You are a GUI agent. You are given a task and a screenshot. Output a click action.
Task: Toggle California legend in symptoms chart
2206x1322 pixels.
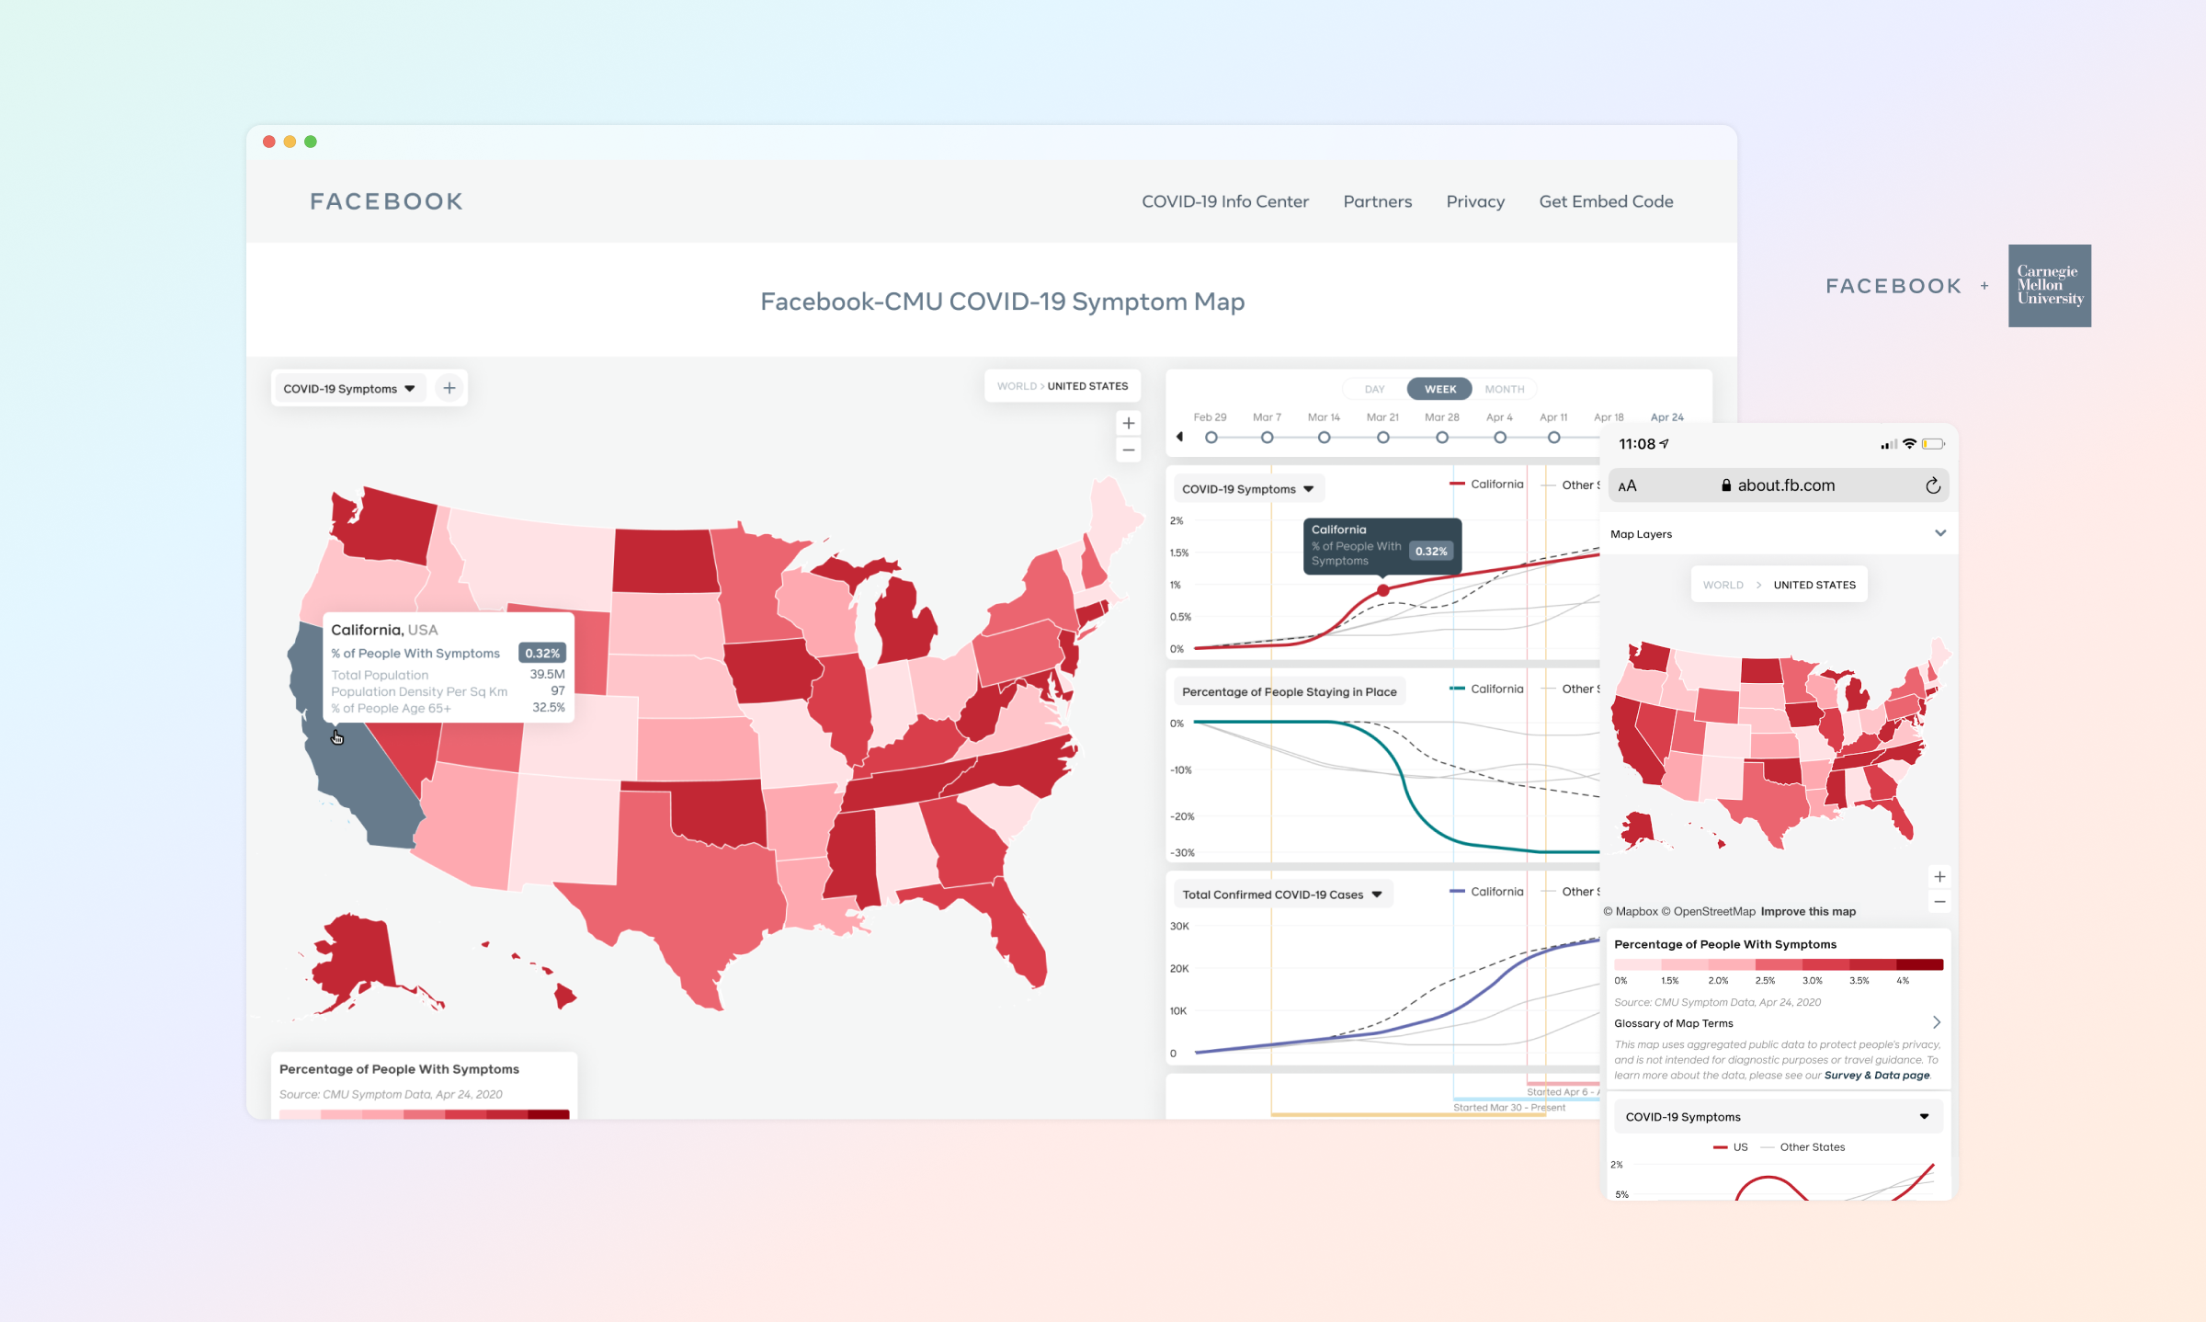pos(1486,484)
